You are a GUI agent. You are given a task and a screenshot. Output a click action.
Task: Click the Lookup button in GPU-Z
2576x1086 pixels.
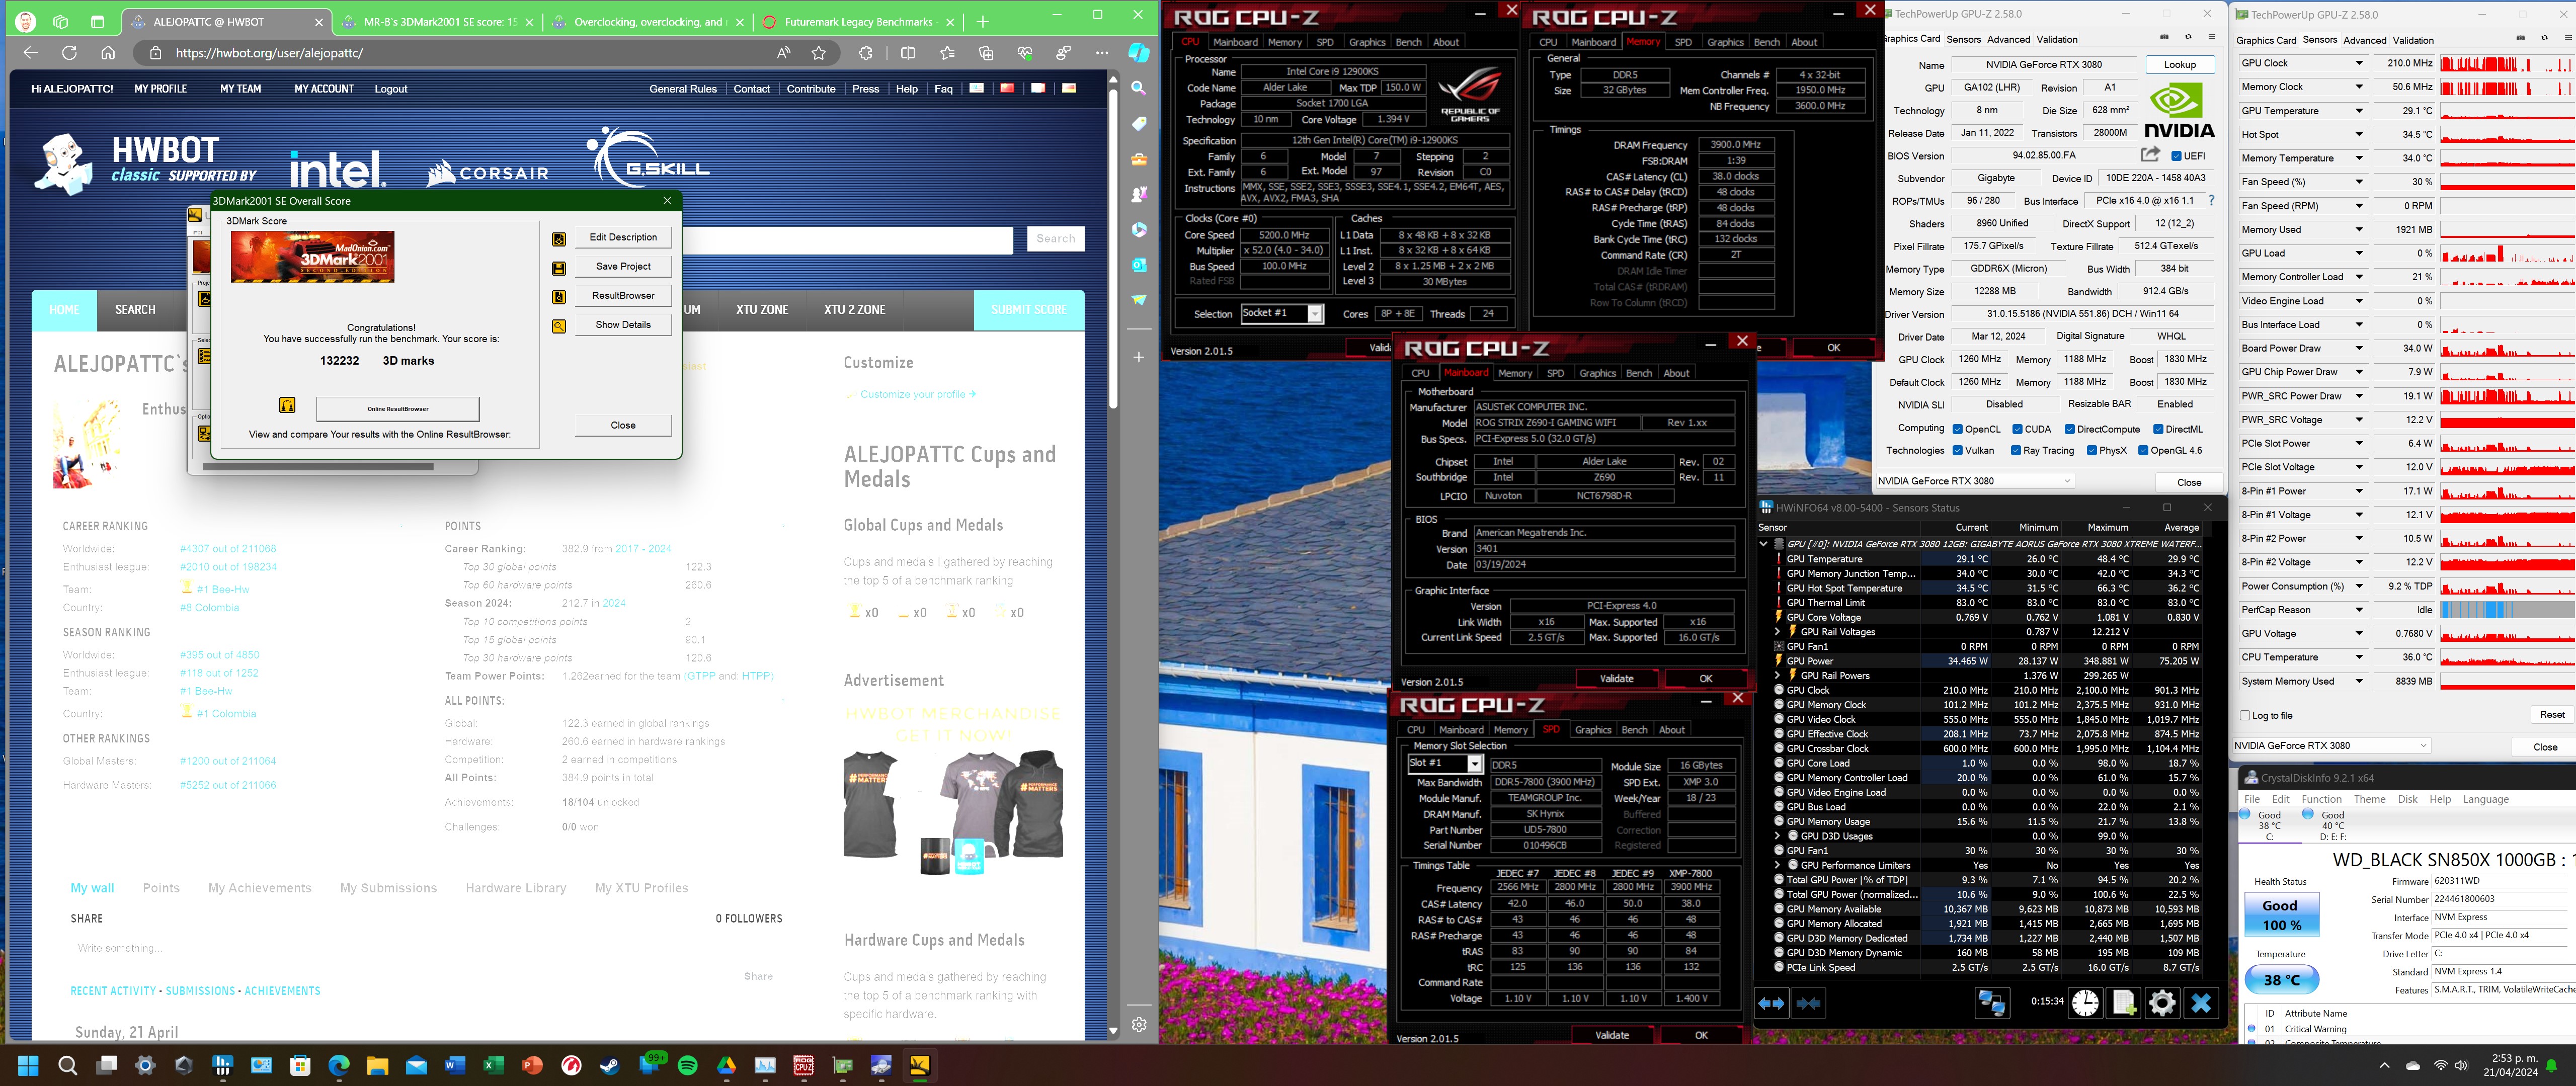click(x=2180, y=64)
